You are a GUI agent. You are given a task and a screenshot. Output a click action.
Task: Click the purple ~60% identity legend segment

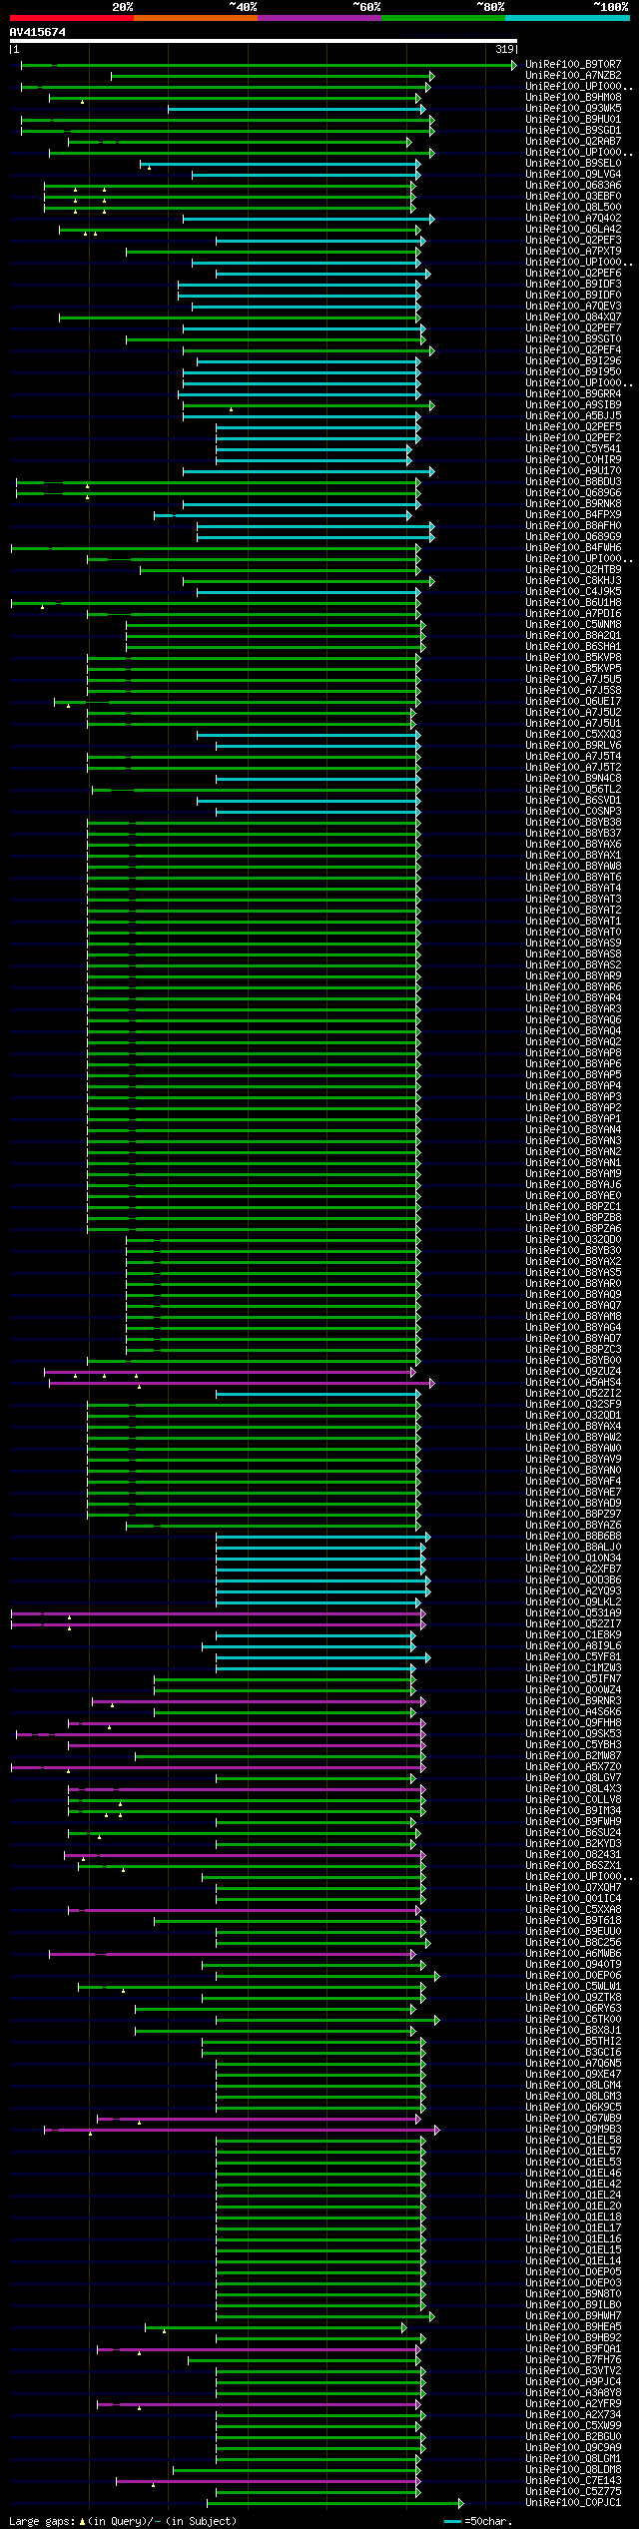tap(319, 18)
